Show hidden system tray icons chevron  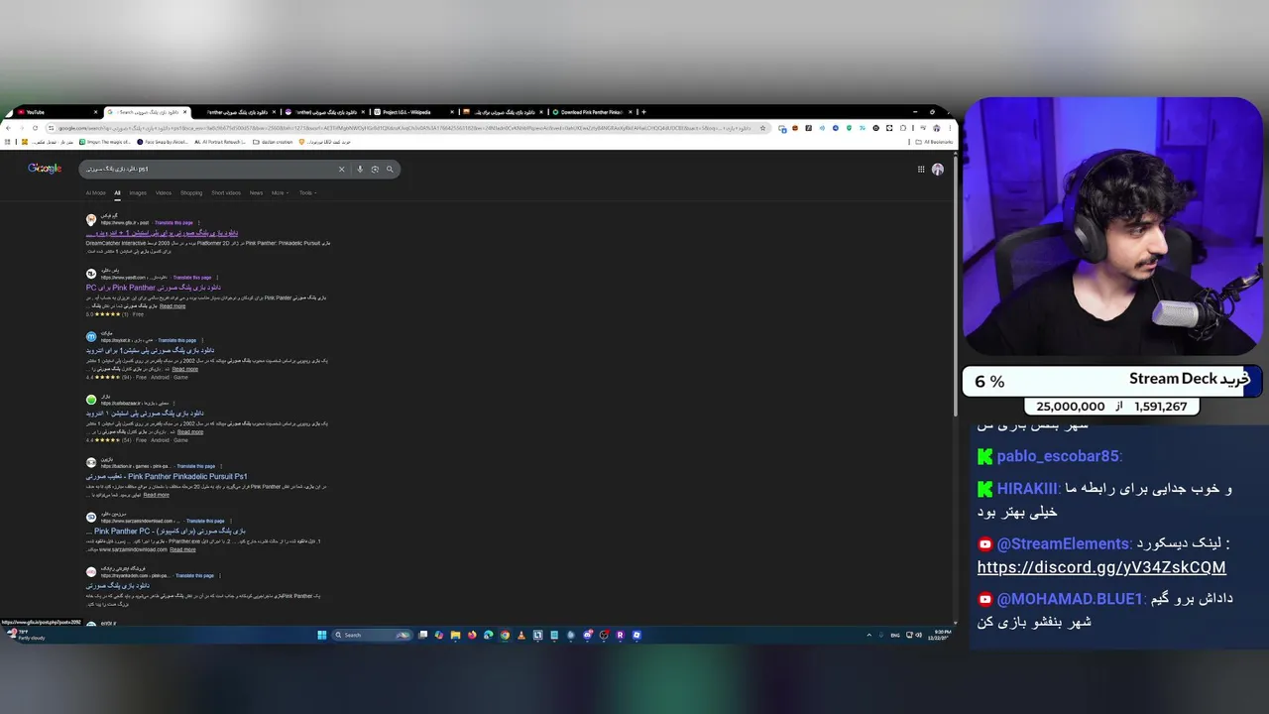pyautogui.click(x=869, y=635)
